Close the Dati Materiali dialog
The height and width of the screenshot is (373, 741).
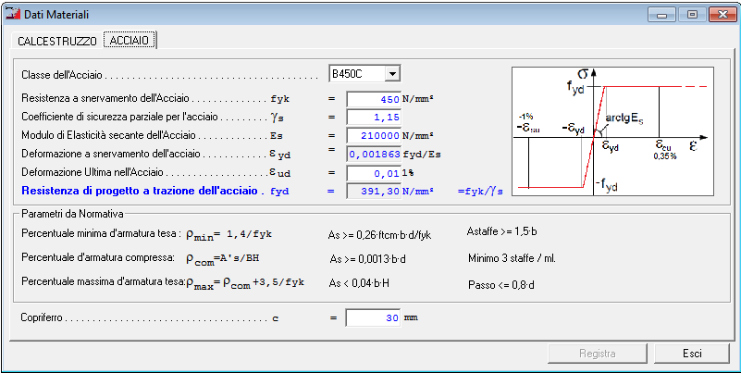click(x=723, y=15)
